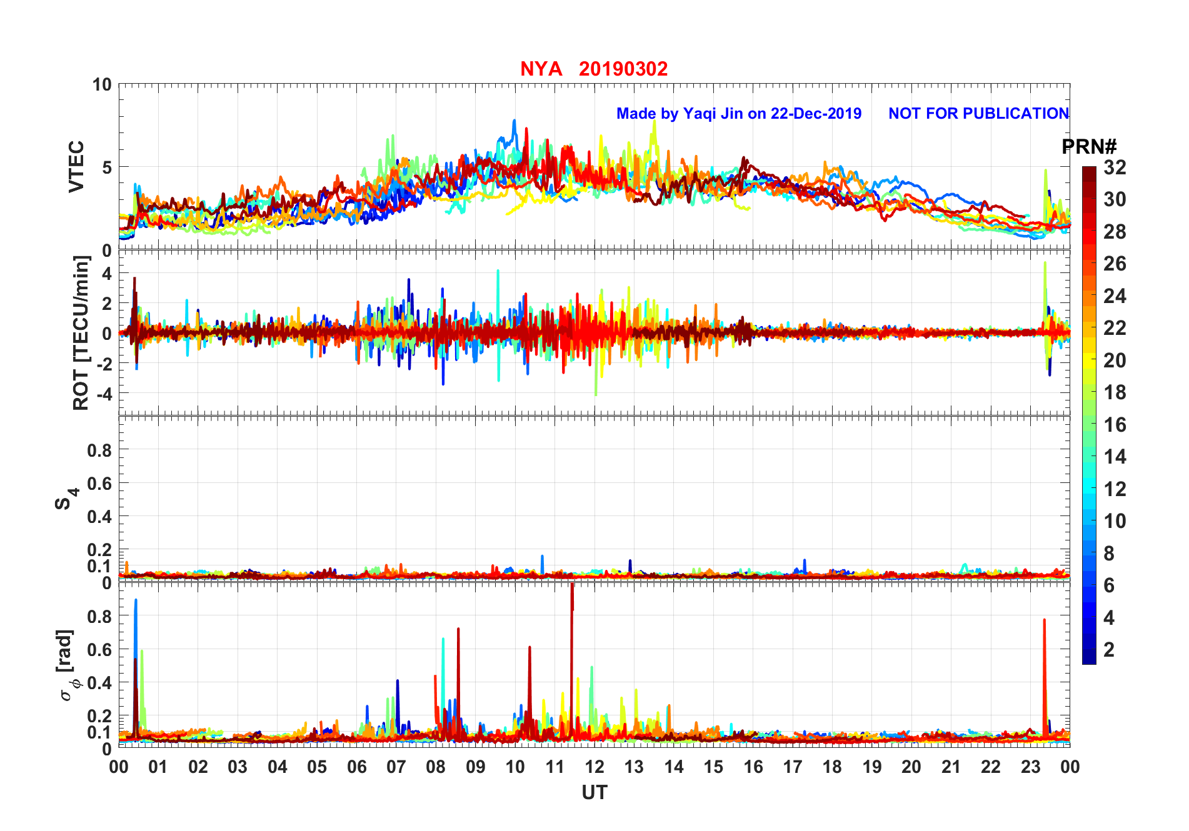The height and width of the screenshot is (831, 1189).
Task: Click the UT x-axis label
Action: [594, 793]
